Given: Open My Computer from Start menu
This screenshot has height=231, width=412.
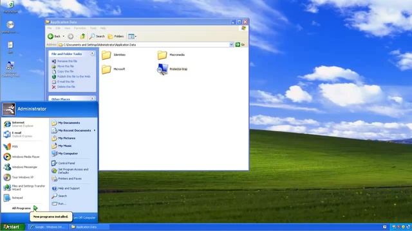Looking at the screenshot, I should click(x=64, y=153).
